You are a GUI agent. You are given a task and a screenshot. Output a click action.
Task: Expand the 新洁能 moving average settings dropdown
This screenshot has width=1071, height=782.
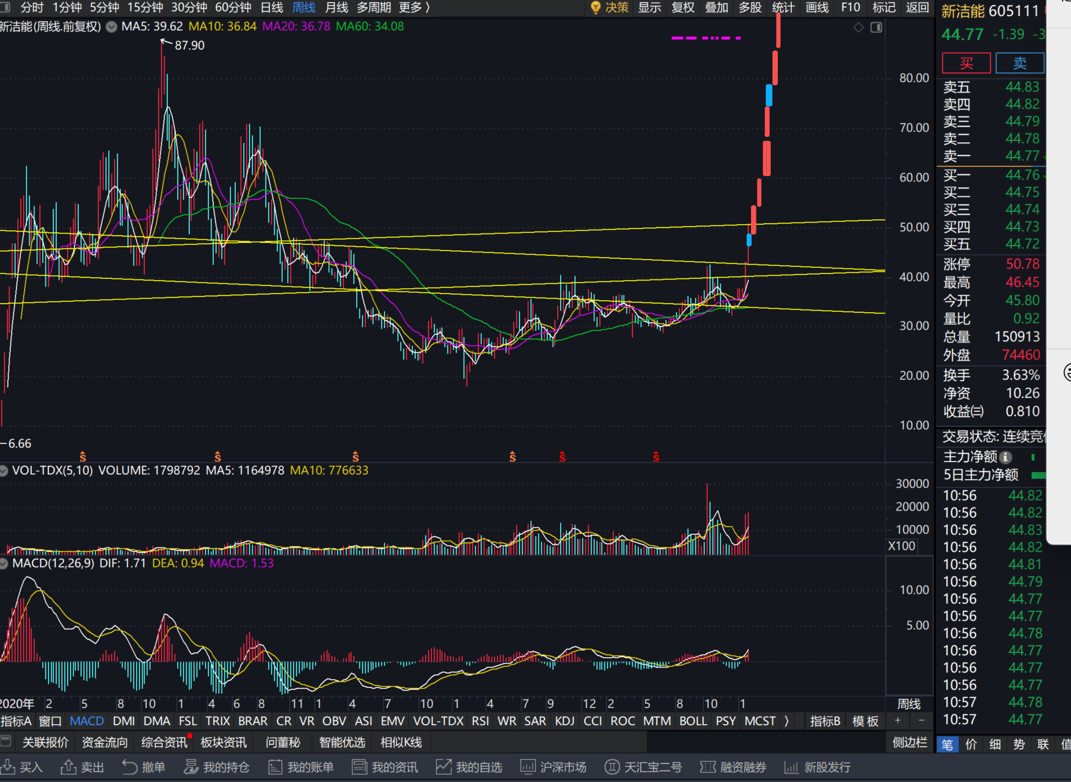pyautogui.click(x=112, y=27)
